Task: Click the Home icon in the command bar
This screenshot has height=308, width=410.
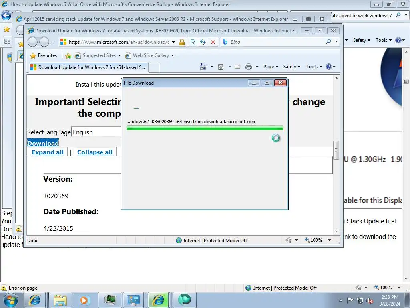Action: [203, 67]
